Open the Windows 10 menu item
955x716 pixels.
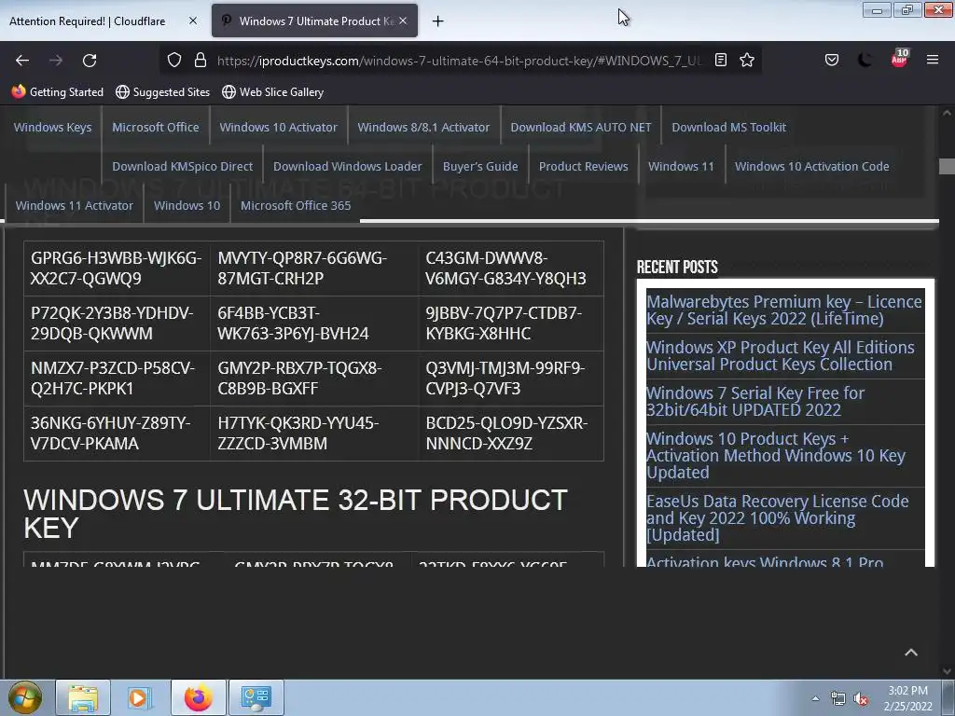pos(187,205)
